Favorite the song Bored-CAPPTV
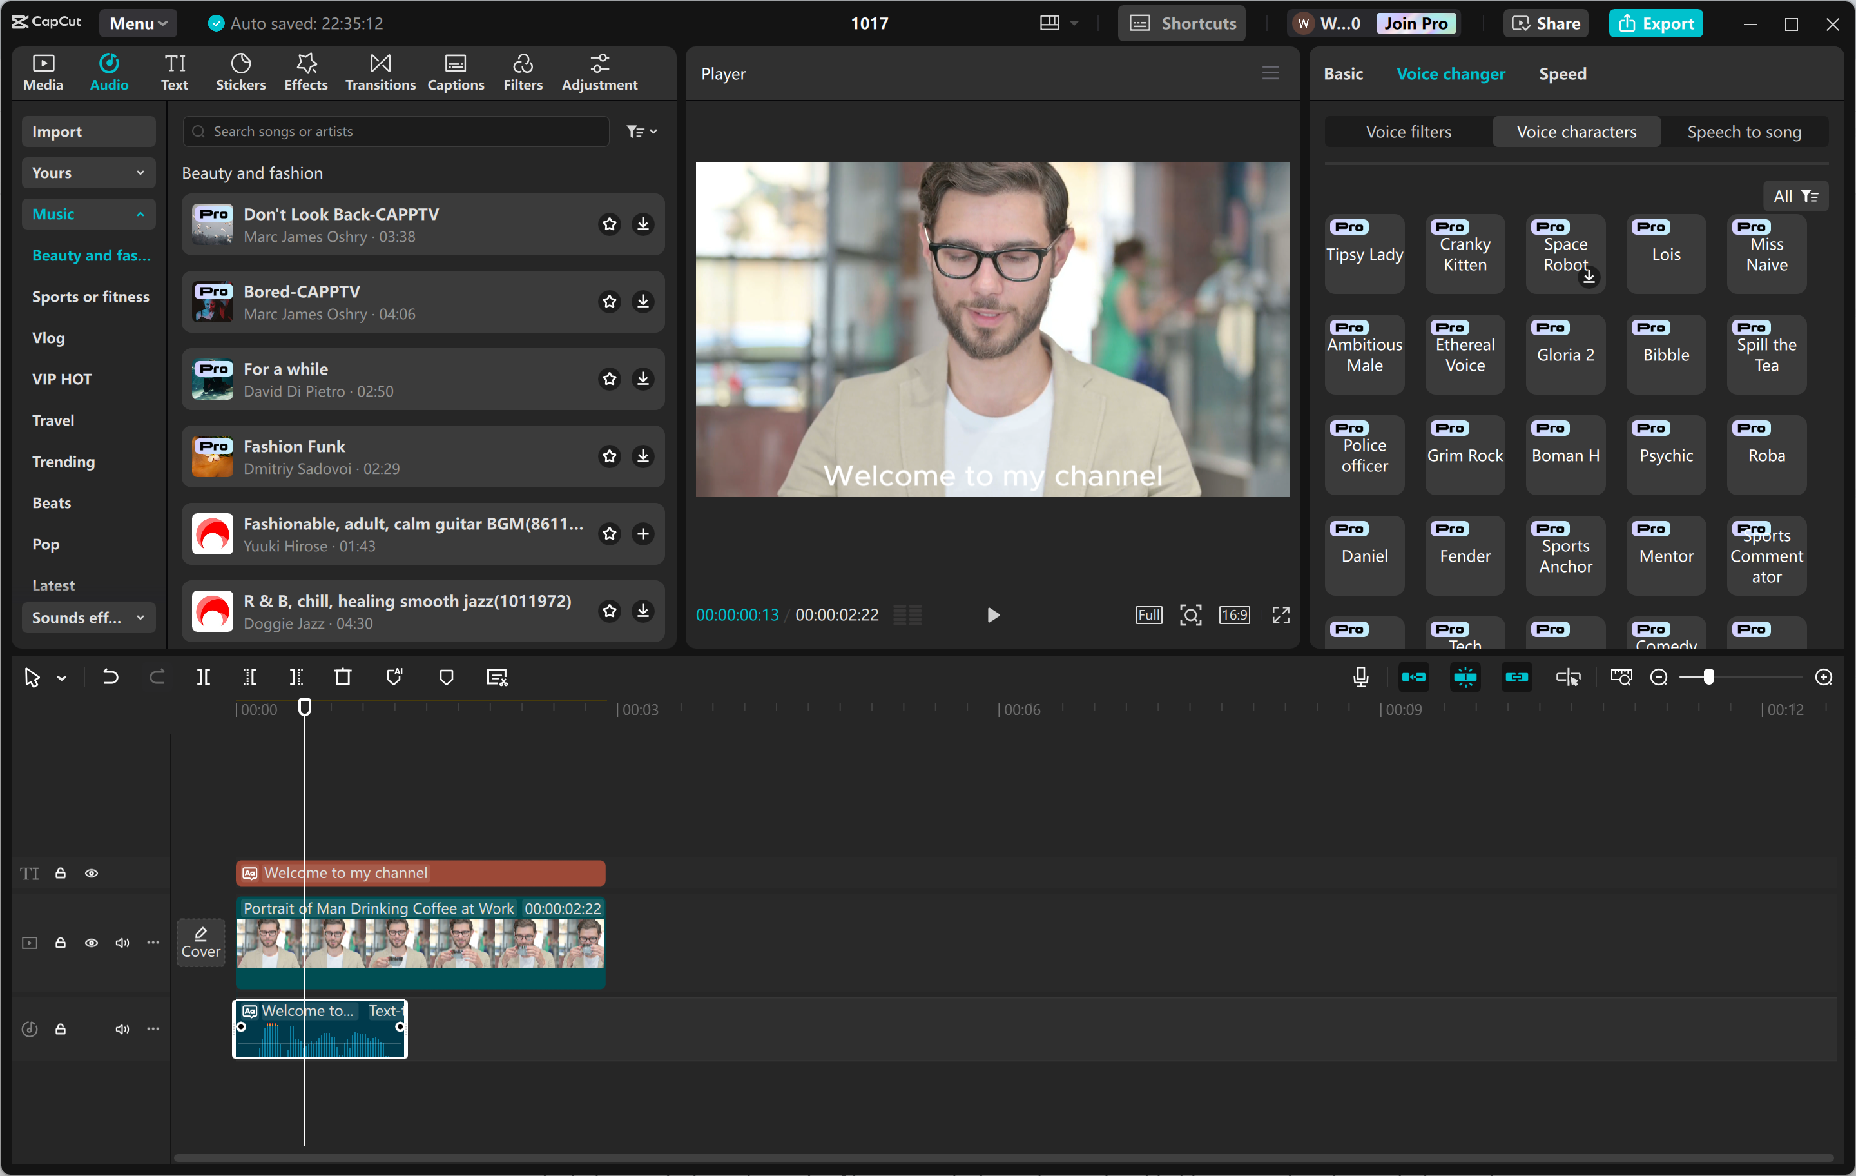This screenshot has height=1176, width=1856. click(x=610, y=302)
